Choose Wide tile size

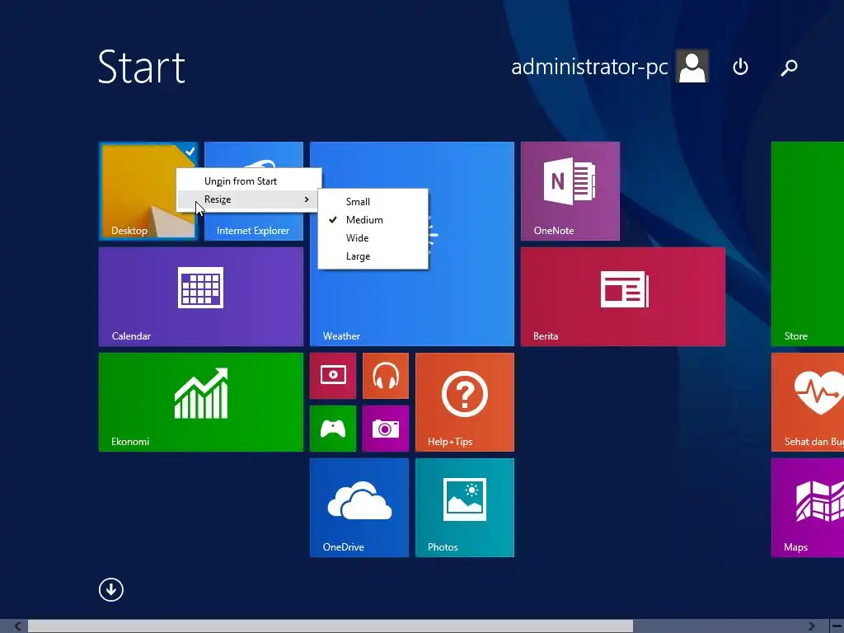(373, 238)
